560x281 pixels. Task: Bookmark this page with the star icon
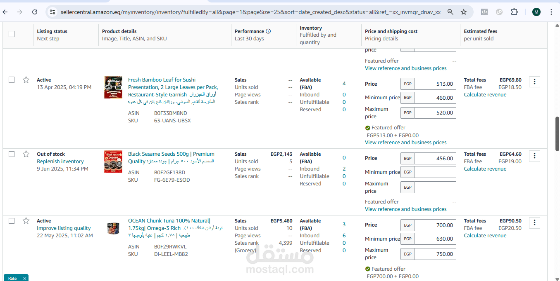coord(464,12)
